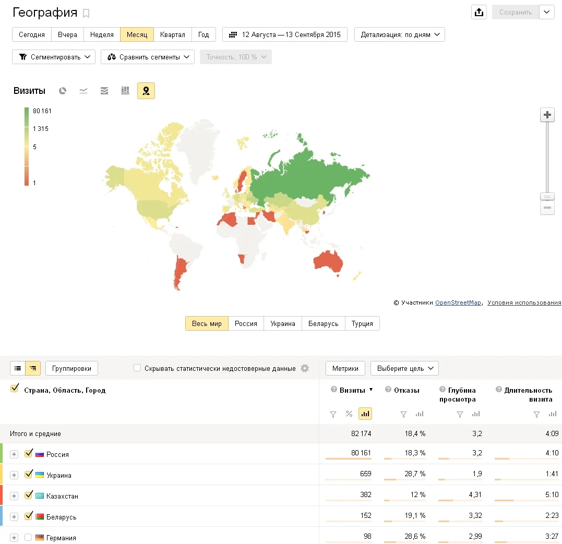Select the column chart view icon
The image size is (562, 544).
[x=125, y=91]
